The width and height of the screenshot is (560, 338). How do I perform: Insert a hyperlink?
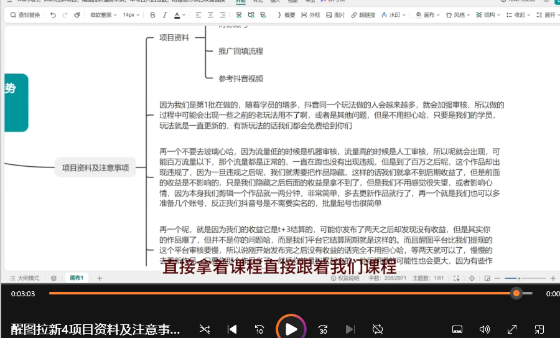(363, 15)
